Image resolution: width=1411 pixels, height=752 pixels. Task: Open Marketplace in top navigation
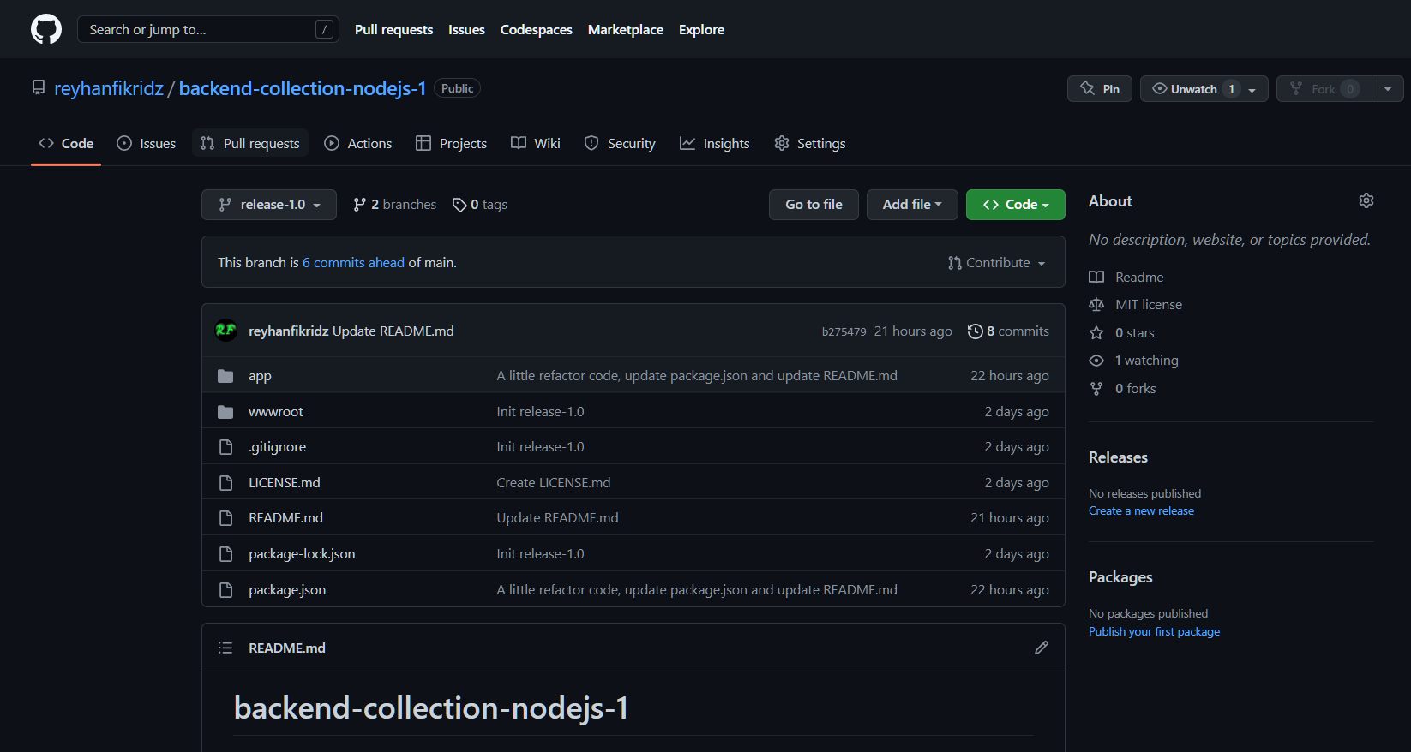point(626,29)
